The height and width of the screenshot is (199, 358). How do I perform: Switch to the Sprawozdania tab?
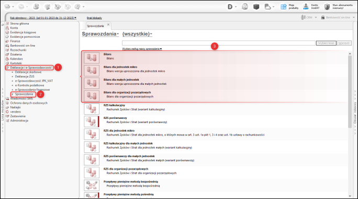point(95,26)
